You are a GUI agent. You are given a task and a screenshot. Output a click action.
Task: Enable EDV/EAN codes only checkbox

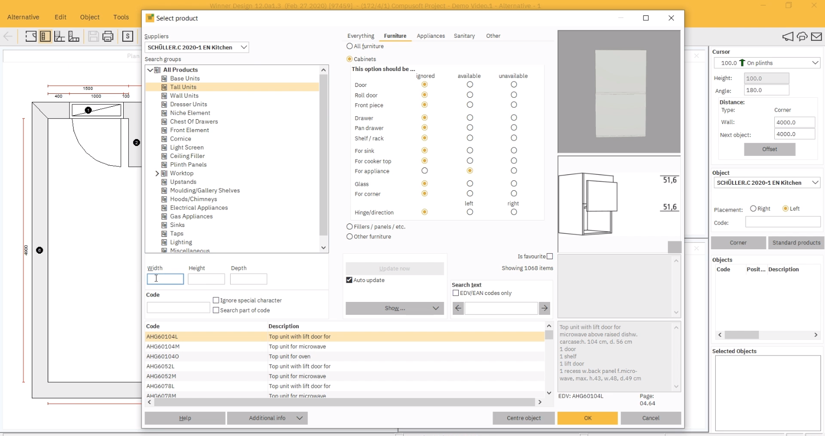(456, 293)
